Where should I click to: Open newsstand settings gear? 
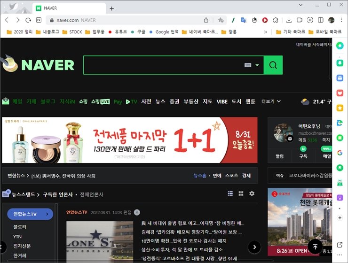252,193
